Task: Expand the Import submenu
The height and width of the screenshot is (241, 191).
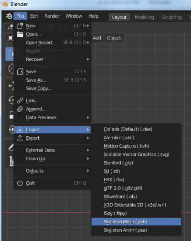Action: click(x=88, y=130)
